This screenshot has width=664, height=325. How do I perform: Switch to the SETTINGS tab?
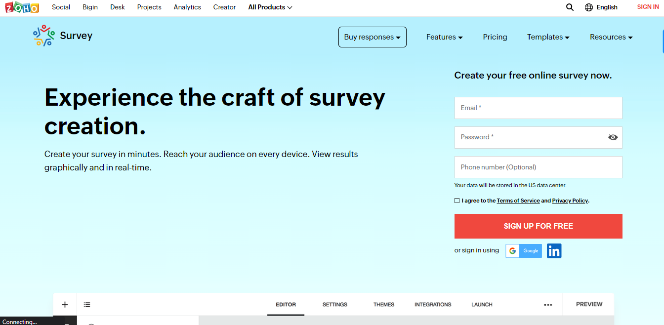[335, 304]
